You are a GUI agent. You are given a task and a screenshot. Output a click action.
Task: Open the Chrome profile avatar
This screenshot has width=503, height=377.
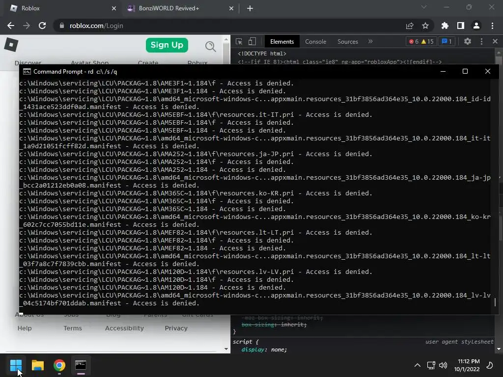pyautogui.click(x=476, y=26)
